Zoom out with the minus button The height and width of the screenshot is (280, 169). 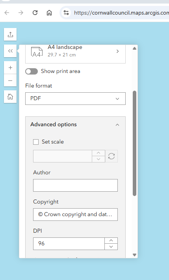(10, 80)
